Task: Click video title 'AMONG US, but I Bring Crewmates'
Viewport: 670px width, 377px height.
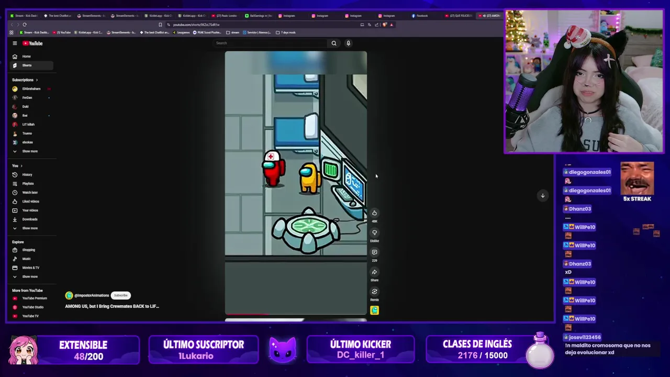Action: [x=112, y=306]
